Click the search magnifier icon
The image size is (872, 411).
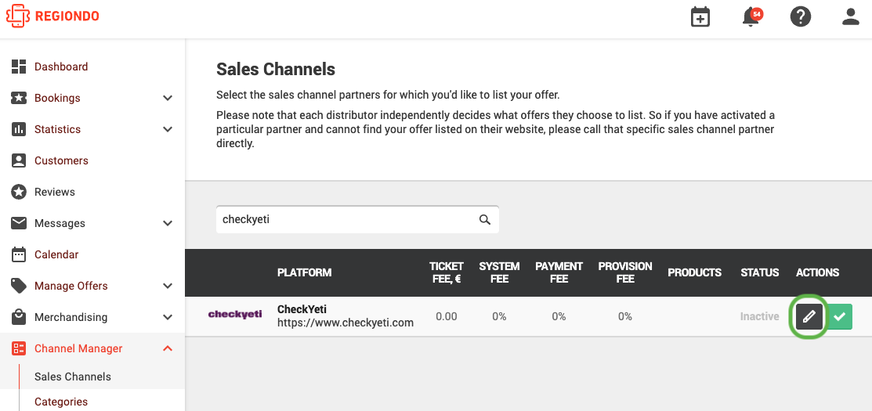point(485,219)
